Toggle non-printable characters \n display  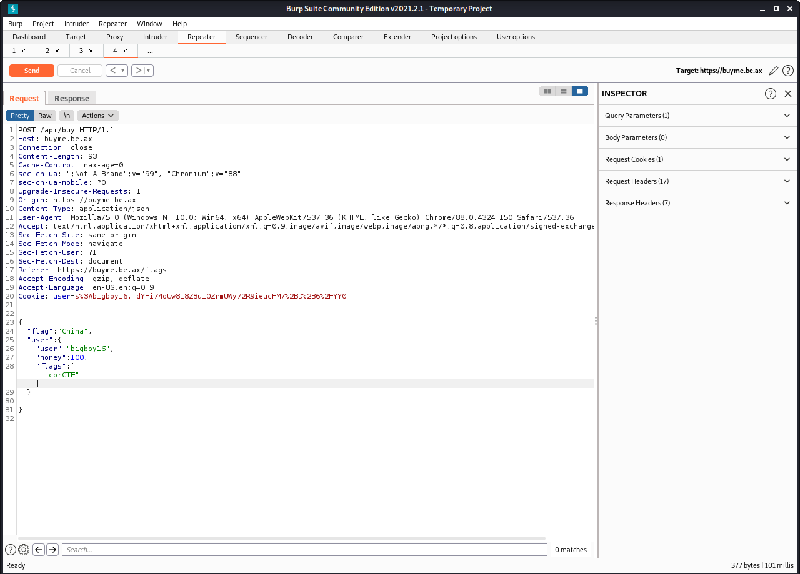[67, 116]
